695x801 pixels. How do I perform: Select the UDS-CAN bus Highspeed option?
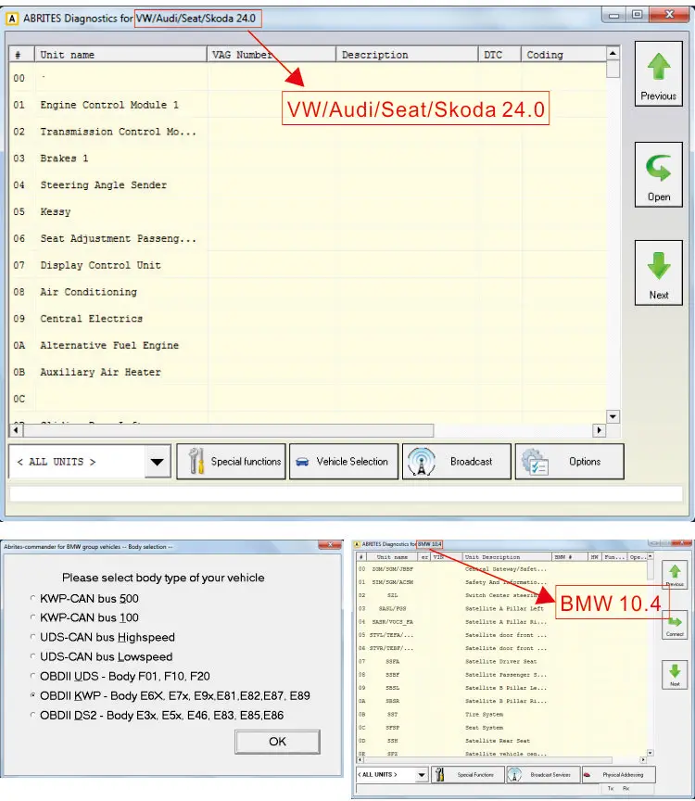pyautogui.click(x=33, y=637)
